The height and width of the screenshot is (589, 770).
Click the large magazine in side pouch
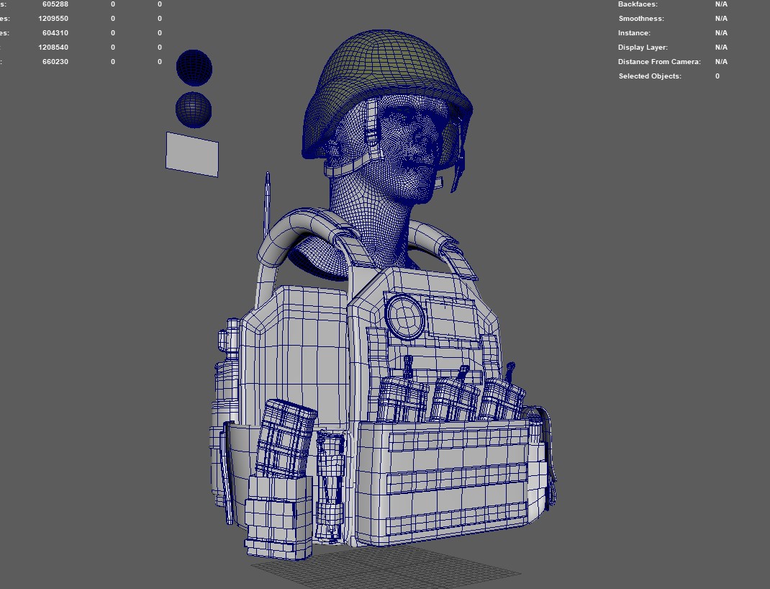285,439
